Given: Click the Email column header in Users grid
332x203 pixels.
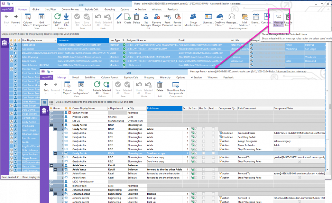Looking at the screenshot, I should point(204,41).
